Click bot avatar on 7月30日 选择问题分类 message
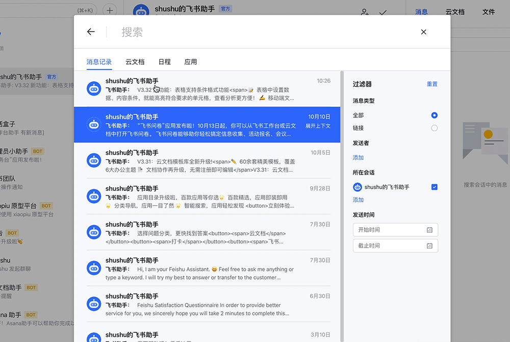 point(94,232)
